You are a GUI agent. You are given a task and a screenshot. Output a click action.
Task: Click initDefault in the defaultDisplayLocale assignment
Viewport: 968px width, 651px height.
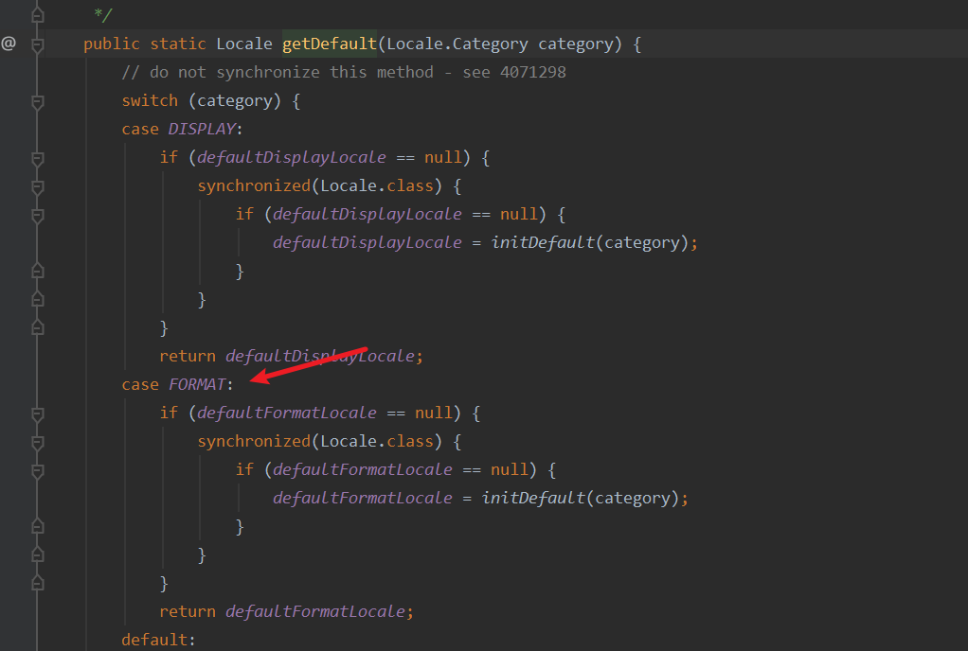coord(543,242)
